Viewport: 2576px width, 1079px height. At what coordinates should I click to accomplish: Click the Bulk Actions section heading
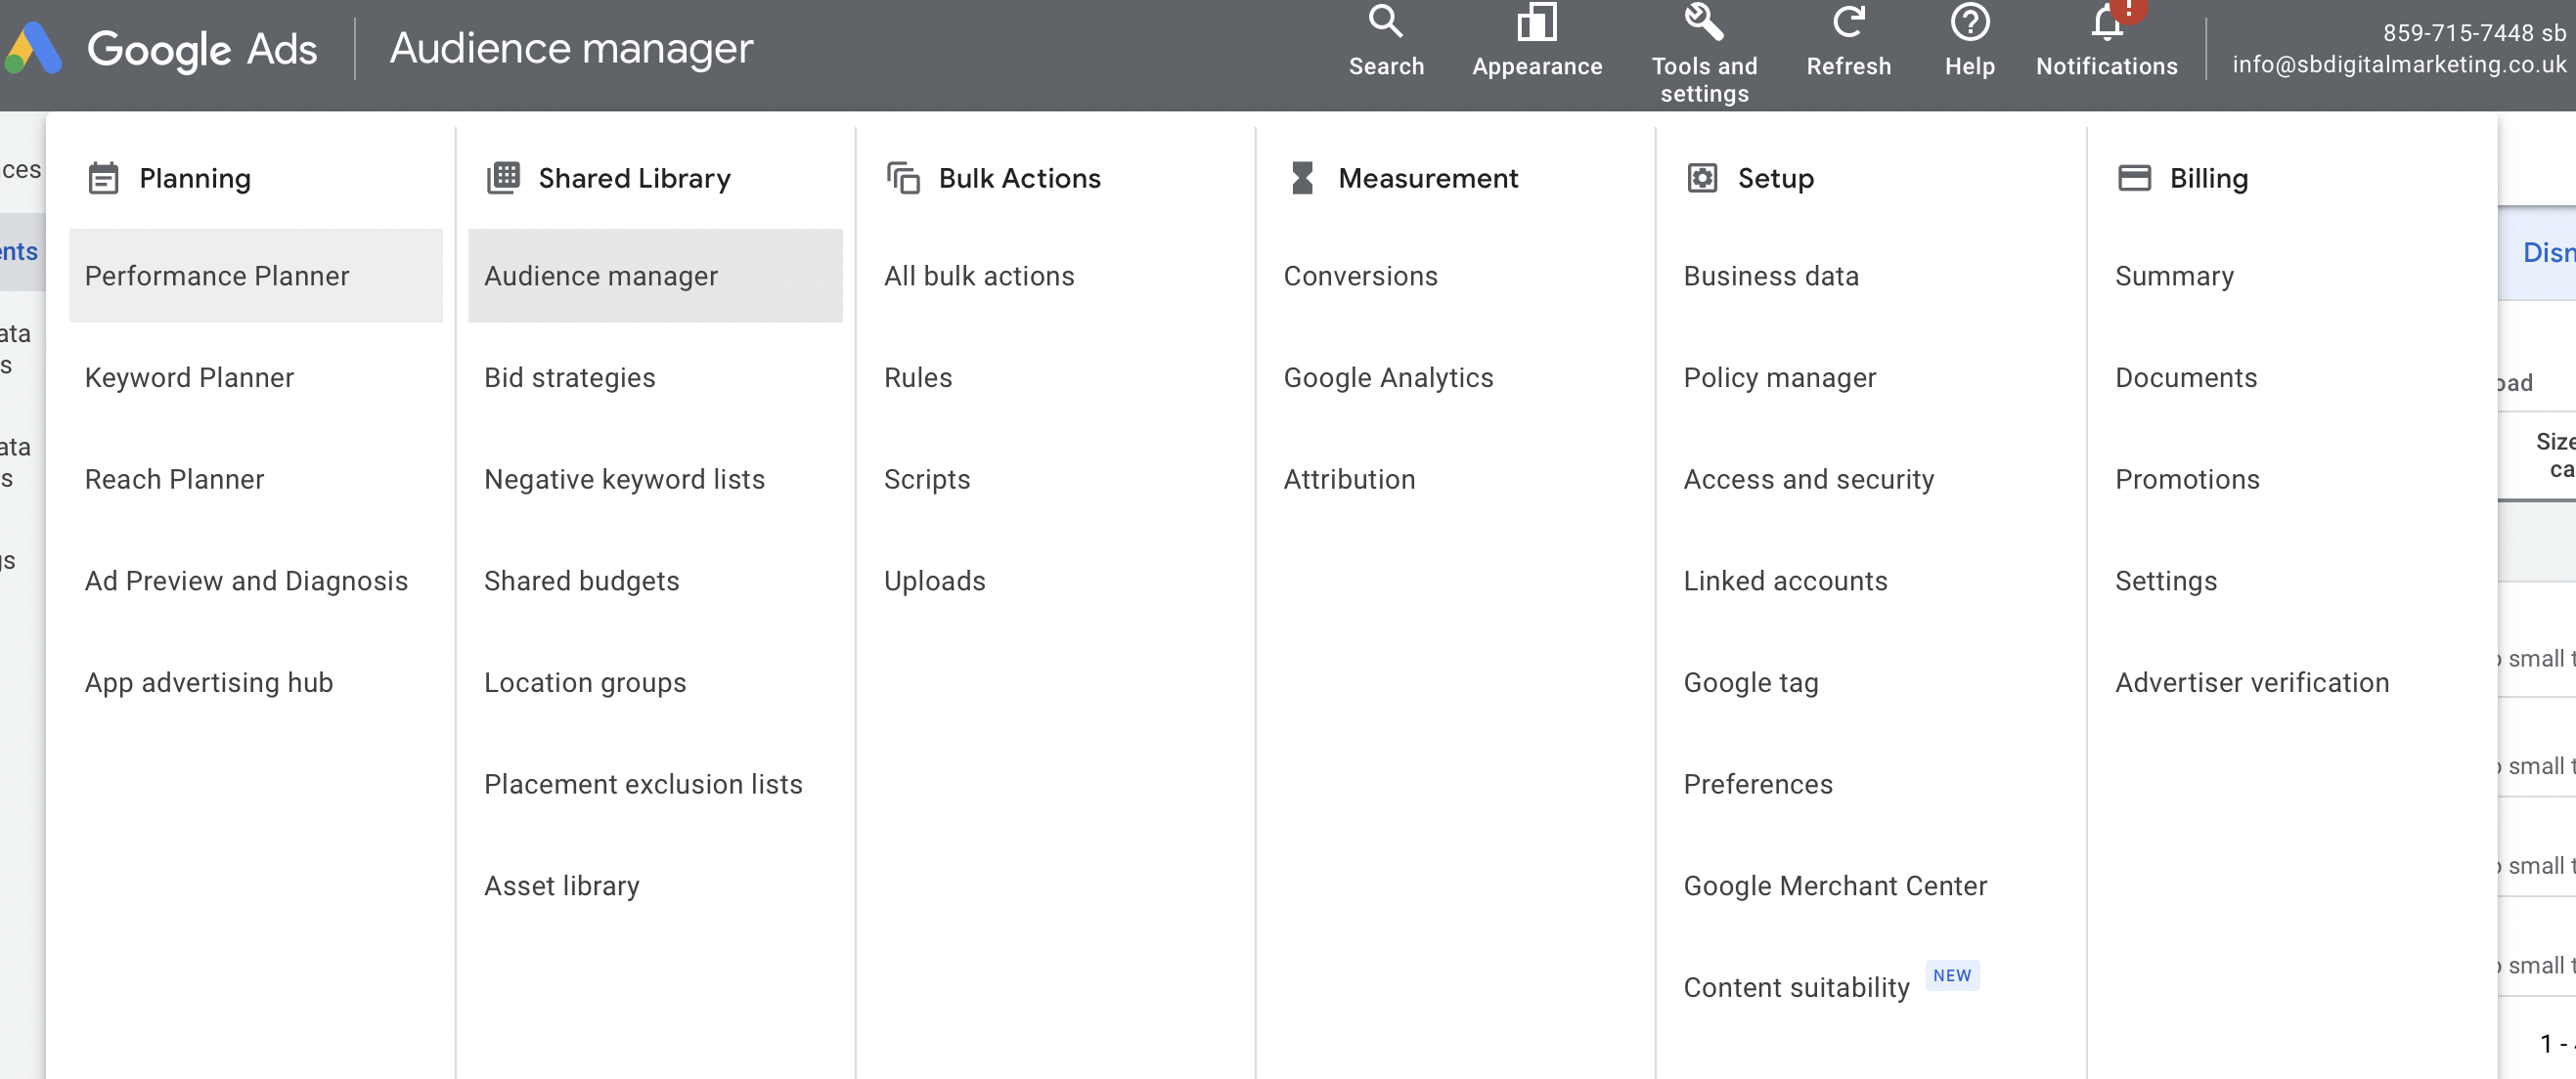tap(1019, 178)
